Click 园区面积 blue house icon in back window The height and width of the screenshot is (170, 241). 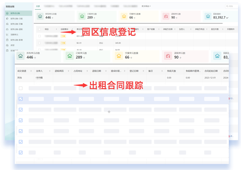coord(208,16)
